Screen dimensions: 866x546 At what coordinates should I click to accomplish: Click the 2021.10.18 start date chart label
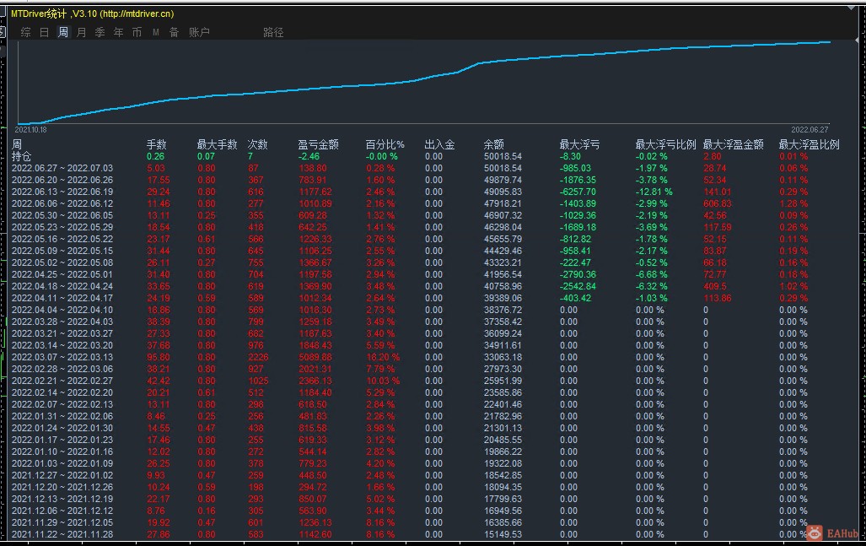(31, 129)
